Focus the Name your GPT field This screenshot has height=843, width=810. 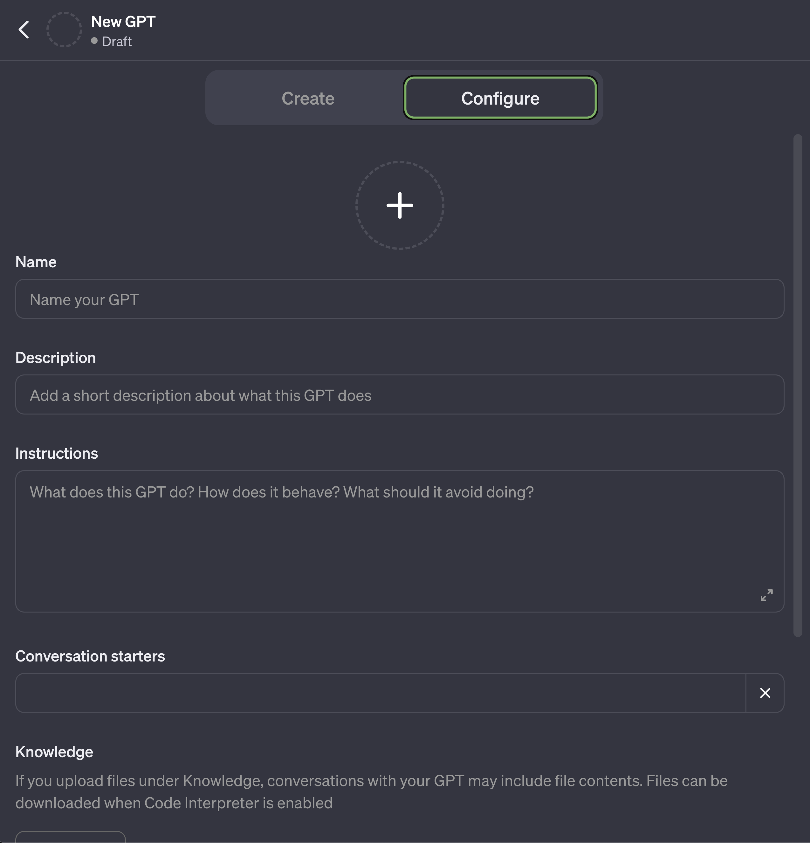(x=399, y=299)
